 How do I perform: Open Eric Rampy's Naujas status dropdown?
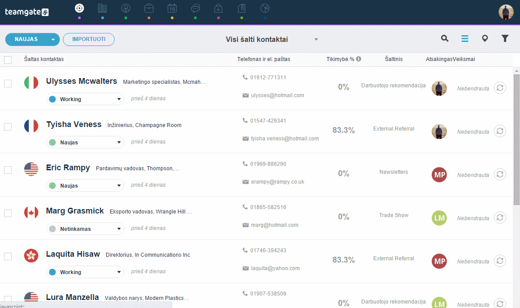(85, 186)
